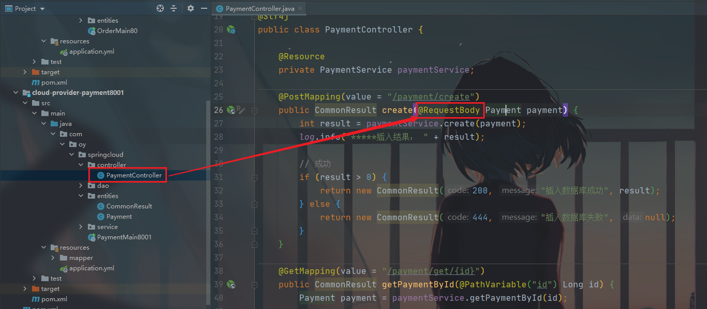Click the log.info call on line 28
This screenshot has height=309, width=707.
tap(320, 137)
